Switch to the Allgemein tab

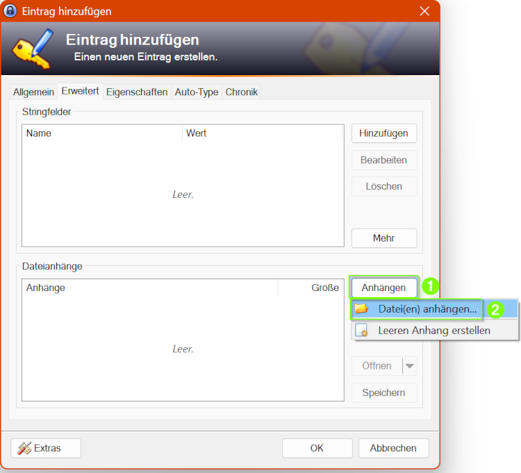point(33,92)
